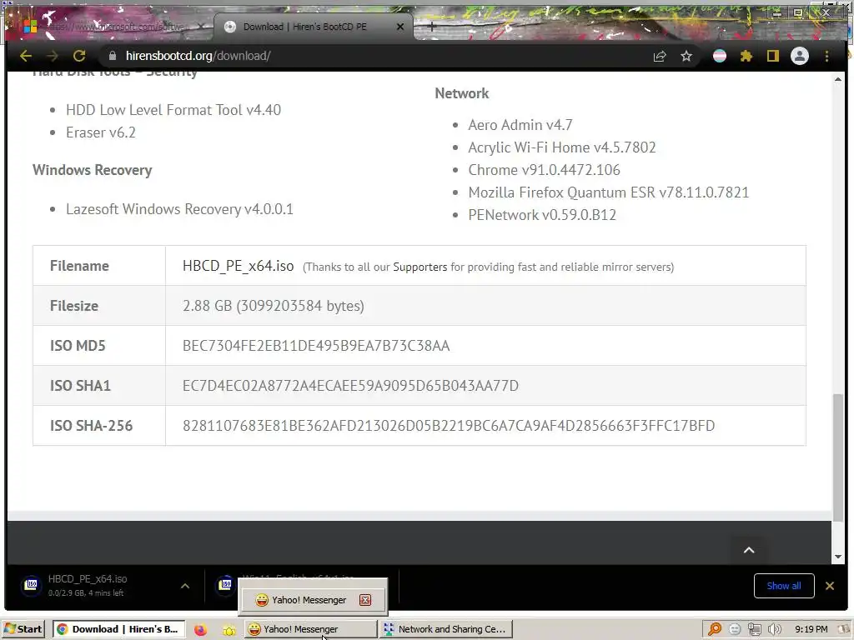Open a new browser tab
Screen dimensions: 854x640
point(431,26)
